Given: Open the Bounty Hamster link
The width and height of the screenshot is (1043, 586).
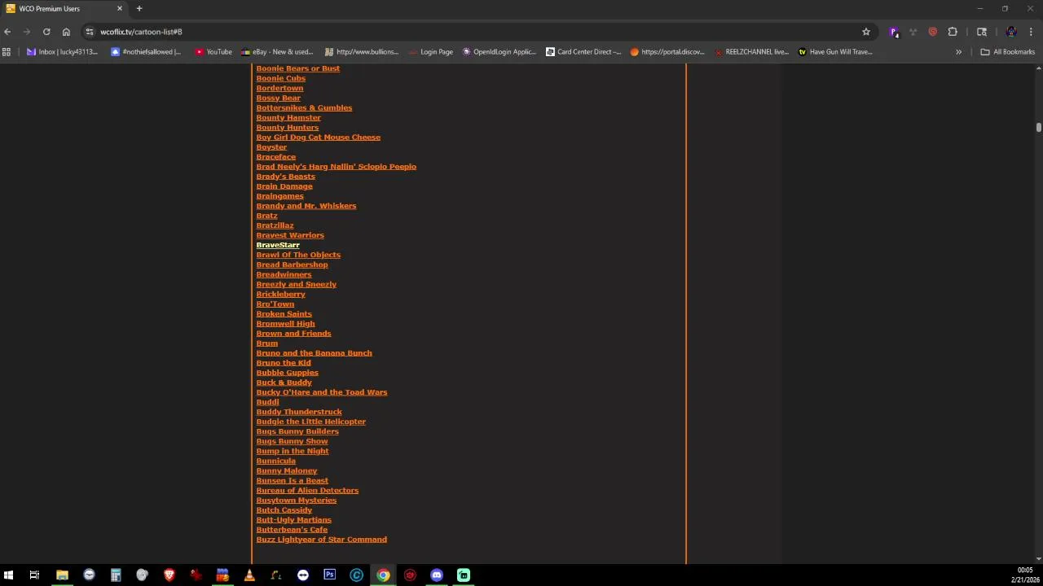Looking at the screenshot, I should click(288, 117).
